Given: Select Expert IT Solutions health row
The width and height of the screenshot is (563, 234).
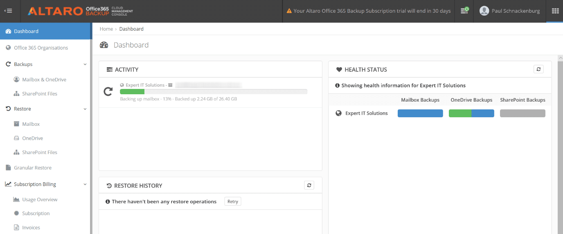Looking at the screenshot, I should click(x=440, y=114).
